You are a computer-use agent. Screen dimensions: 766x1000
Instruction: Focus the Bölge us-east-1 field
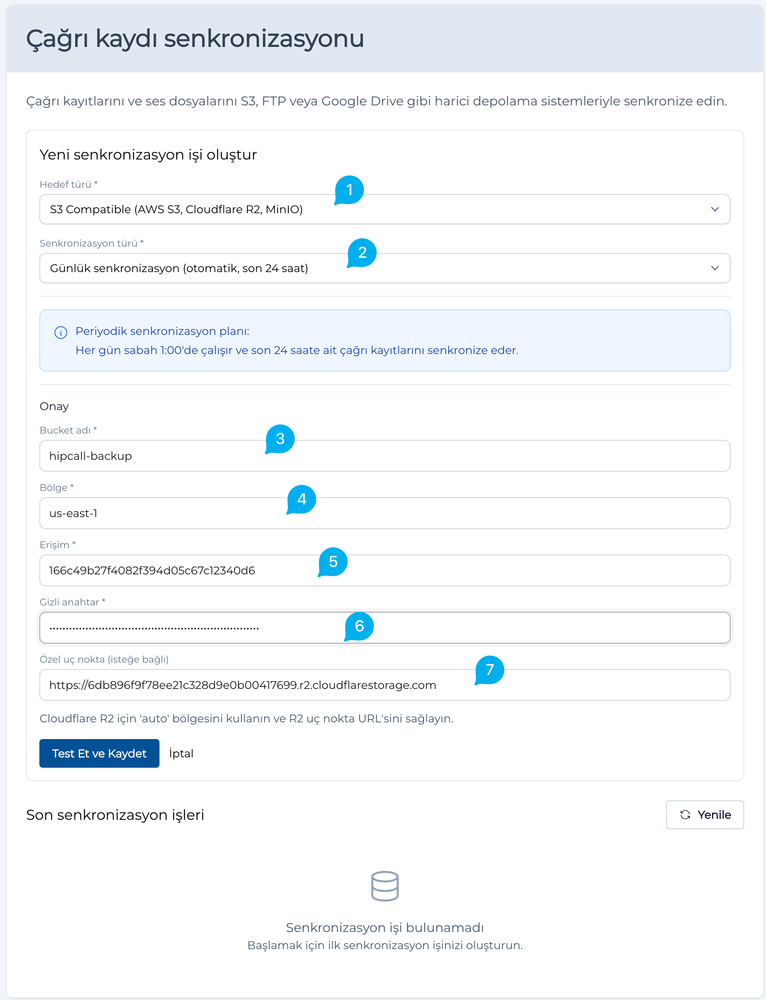pyautogui.click(x=385, y=513)
